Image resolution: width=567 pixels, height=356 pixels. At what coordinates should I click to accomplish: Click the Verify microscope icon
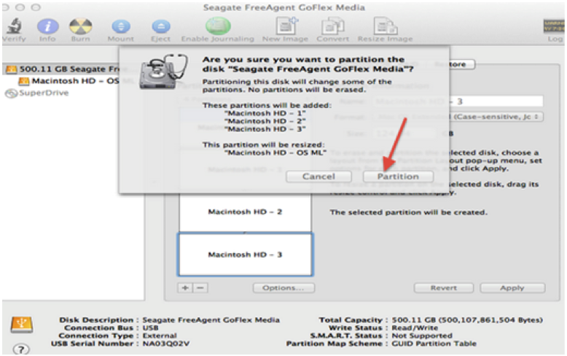15,26
